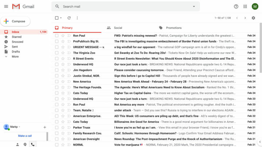Open the select dropdown arrow
262x147 pixels.
coord(61,18)
